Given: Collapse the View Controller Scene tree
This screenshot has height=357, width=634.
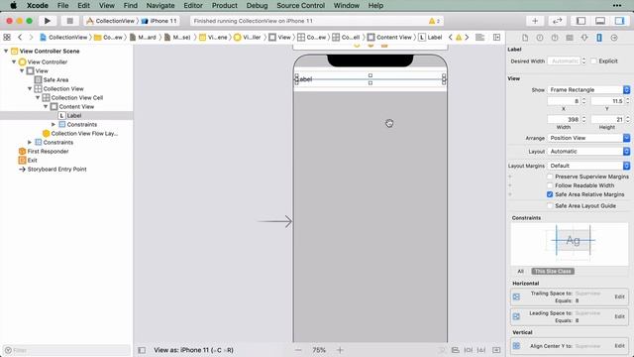Looking at the screenshot, I should pyautogui.click(x=6, y=51).
